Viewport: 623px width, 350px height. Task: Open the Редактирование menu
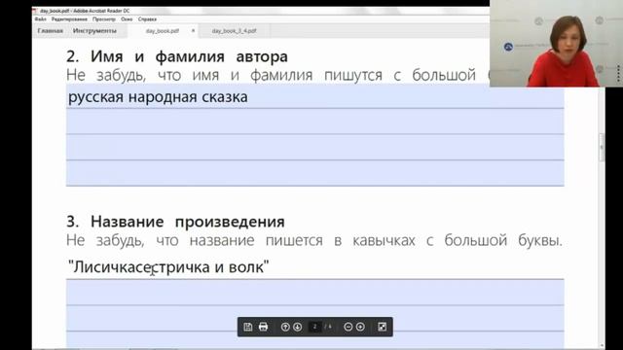69,19
